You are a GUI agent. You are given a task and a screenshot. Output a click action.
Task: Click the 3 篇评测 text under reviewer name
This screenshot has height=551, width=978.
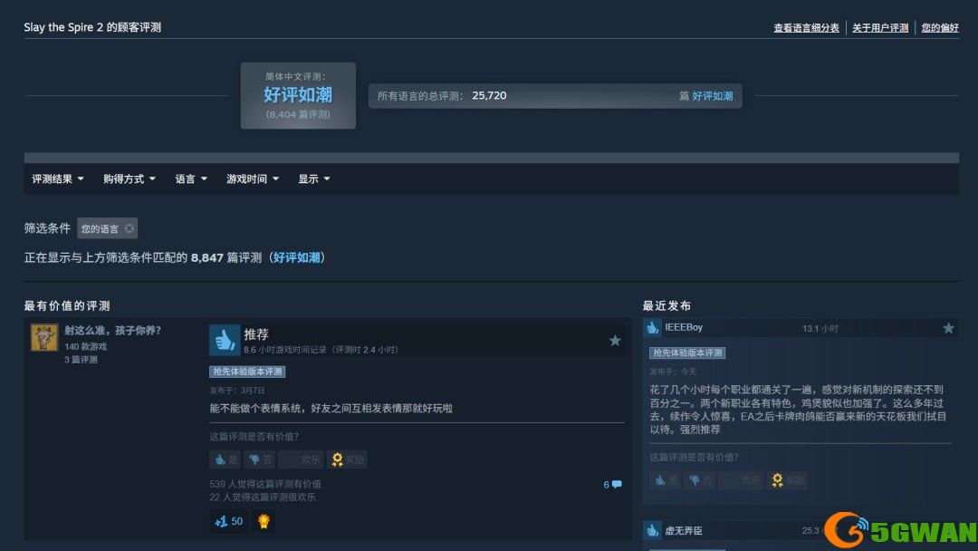pos(81,360)
